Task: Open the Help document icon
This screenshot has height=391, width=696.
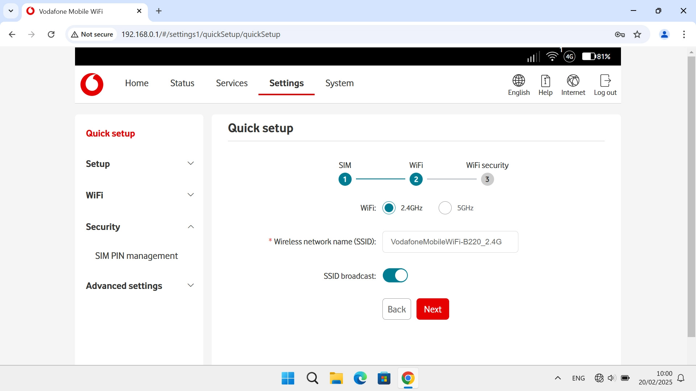Action: tap(545, 81)
